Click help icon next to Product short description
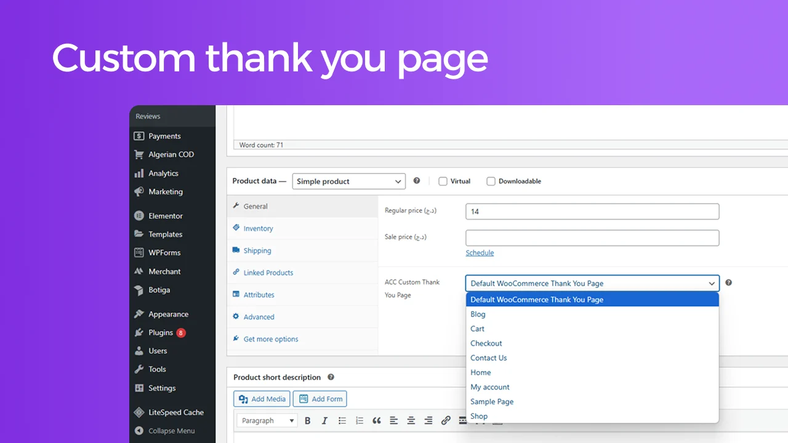Viewport: 788px width, 443px height. point(331,377)
